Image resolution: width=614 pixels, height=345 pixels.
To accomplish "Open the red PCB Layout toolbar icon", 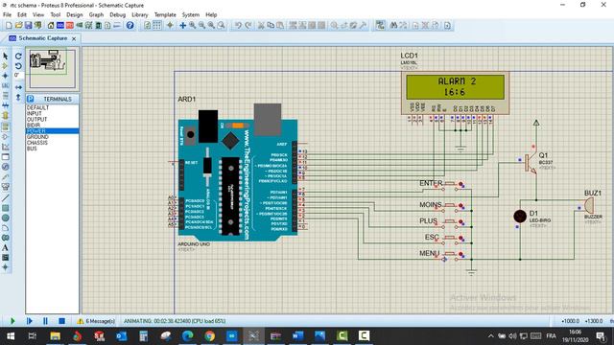I will pyautogui.click(x=70, y=26).
